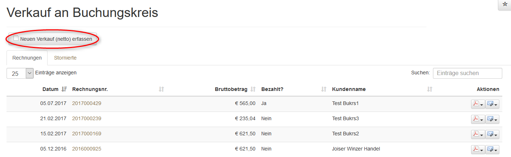Screen dimensions: 511x157
Task: Click Neuen Verkauf (netto) erfassen button
Action: pos(53,39)
